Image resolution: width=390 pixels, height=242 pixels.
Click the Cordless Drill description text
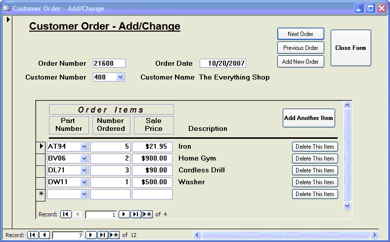click(202, 170)
